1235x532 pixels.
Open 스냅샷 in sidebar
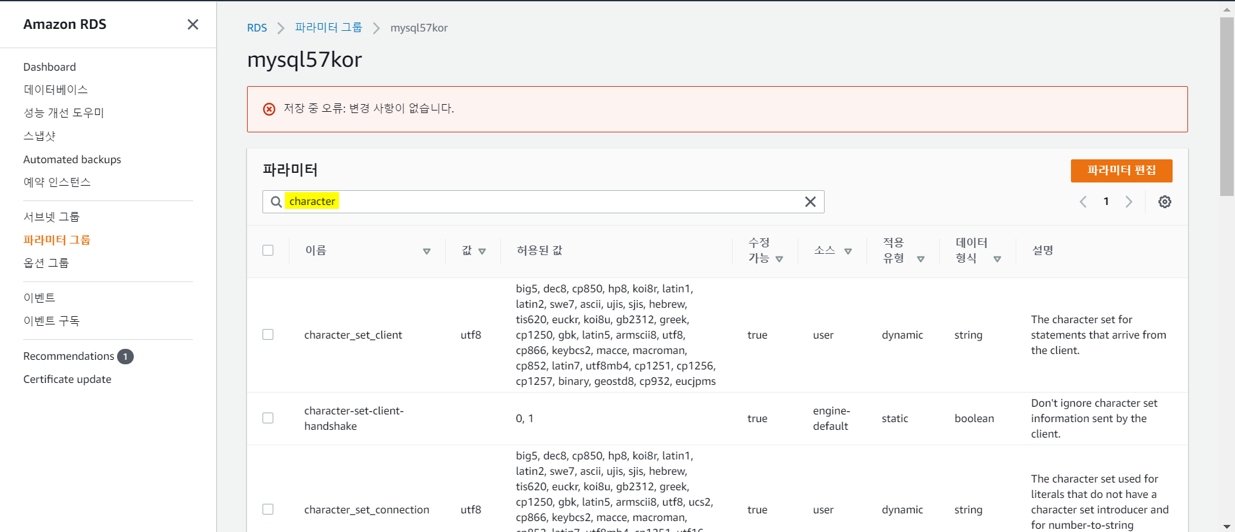(x=40, y=136)
